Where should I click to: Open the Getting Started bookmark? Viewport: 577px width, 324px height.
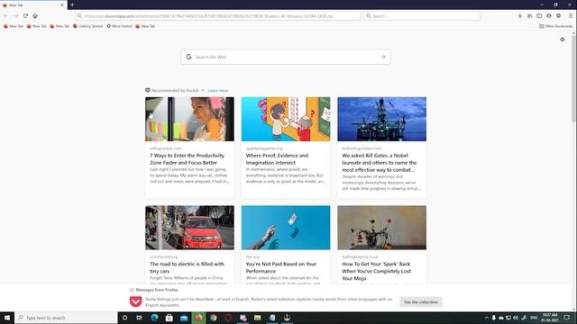[88, 26]
